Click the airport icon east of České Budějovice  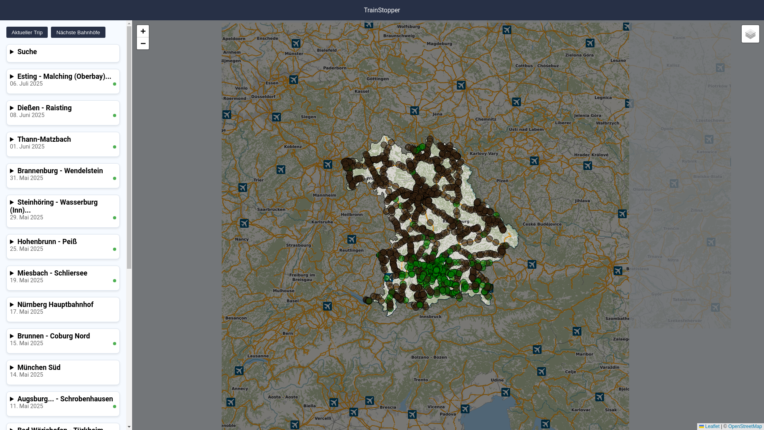(x=622, y=214)
